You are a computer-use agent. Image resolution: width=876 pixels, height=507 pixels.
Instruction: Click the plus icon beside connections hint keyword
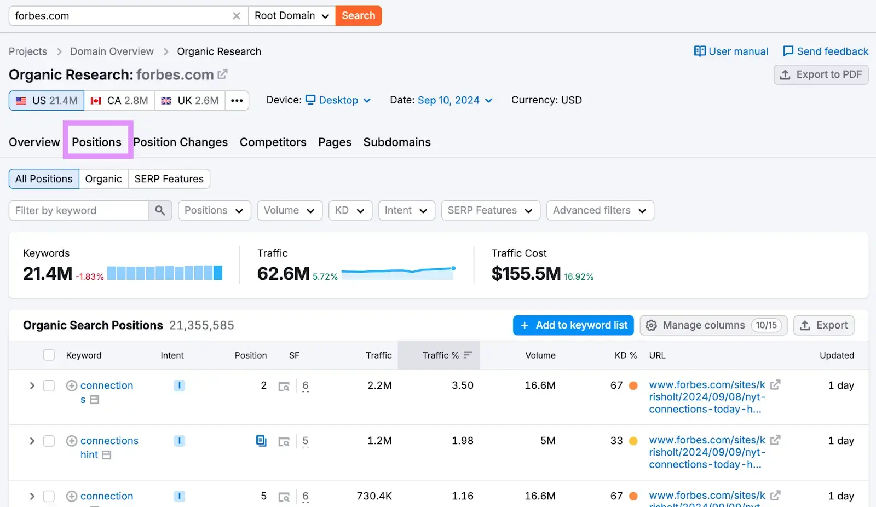click(71, 441)
